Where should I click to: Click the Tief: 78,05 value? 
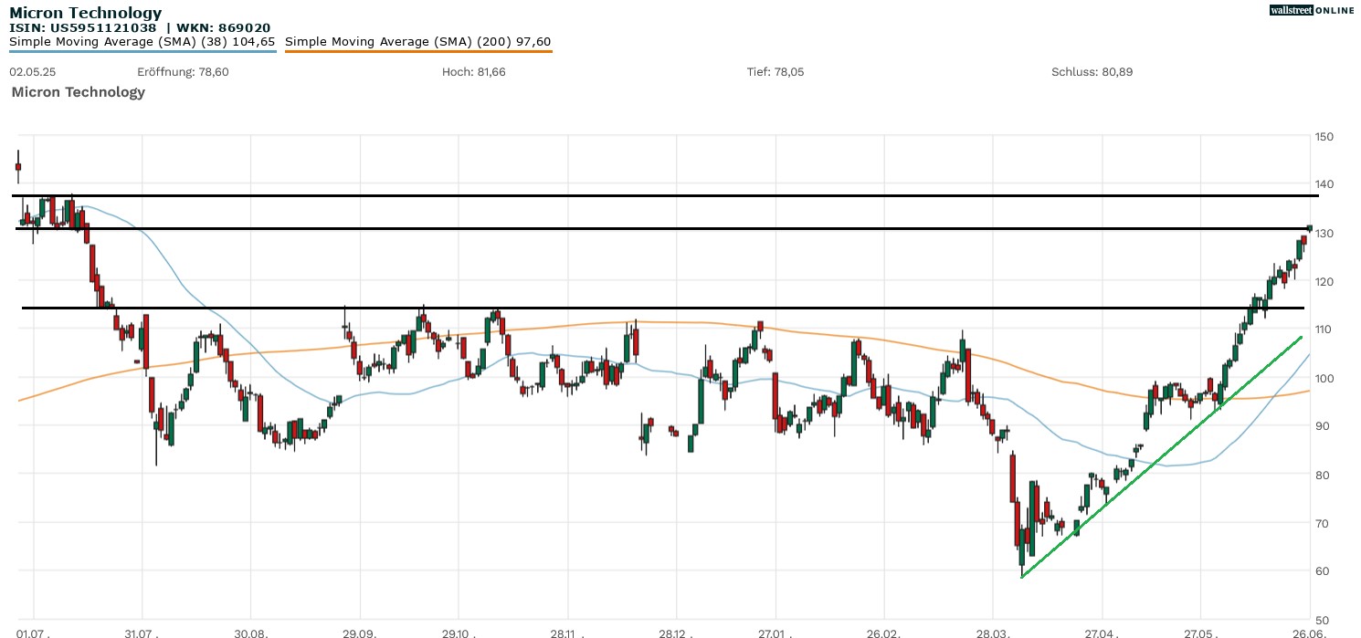coord(775,72)
